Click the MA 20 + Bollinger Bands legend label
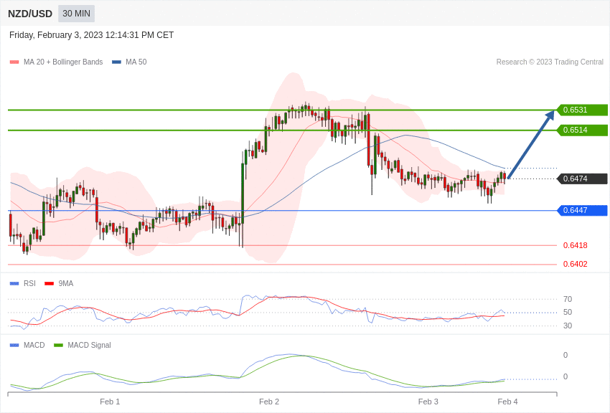Screen dimensions: 610x413 click(63, 62)
